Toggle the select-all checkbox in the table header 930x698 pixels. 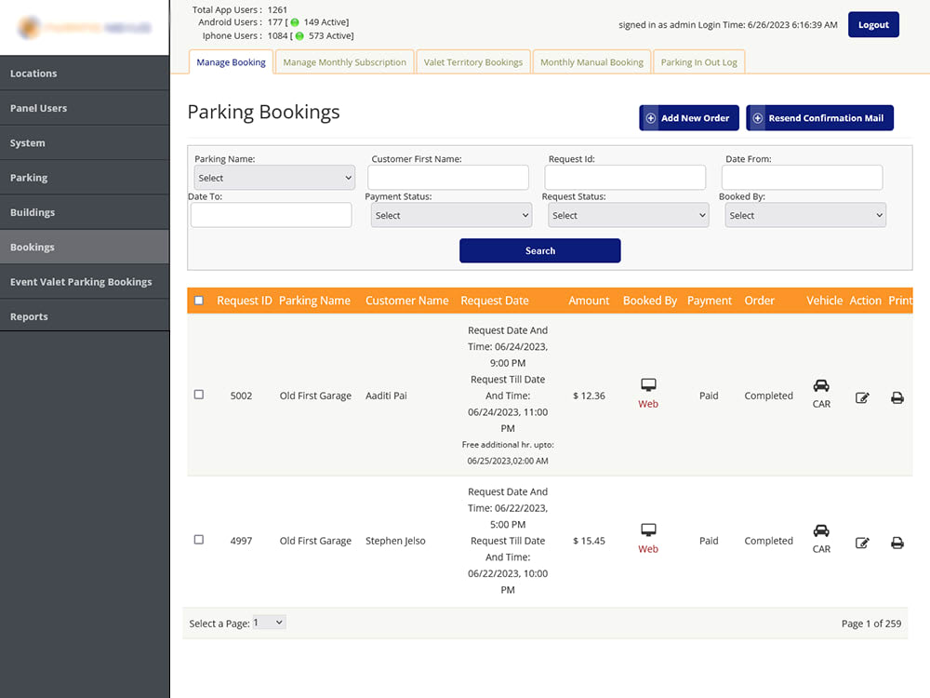pyautogui.click(x=199, y=300)
